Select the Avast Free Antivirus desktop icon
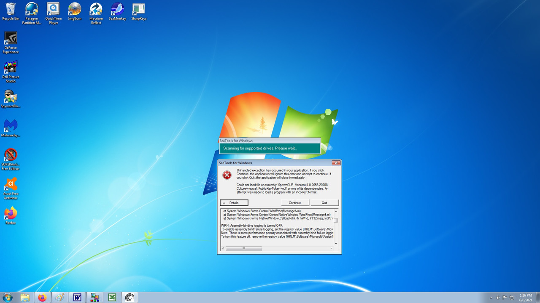The image size is (540, 303). coord(11,188)
